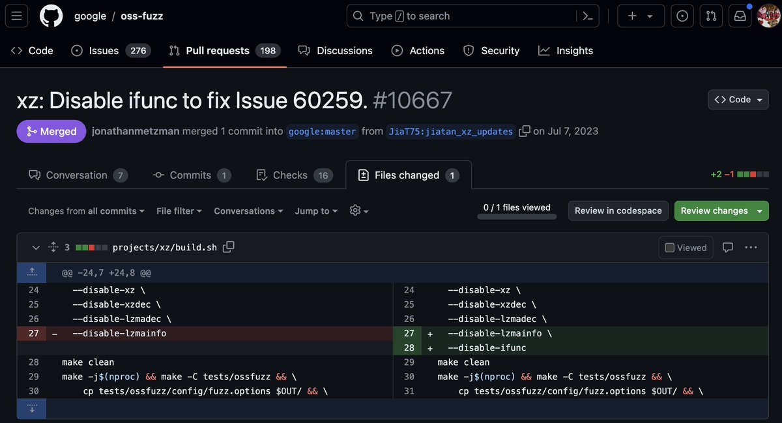
Task: Open build.sh file options ellipsis menu
Action: 751,248
